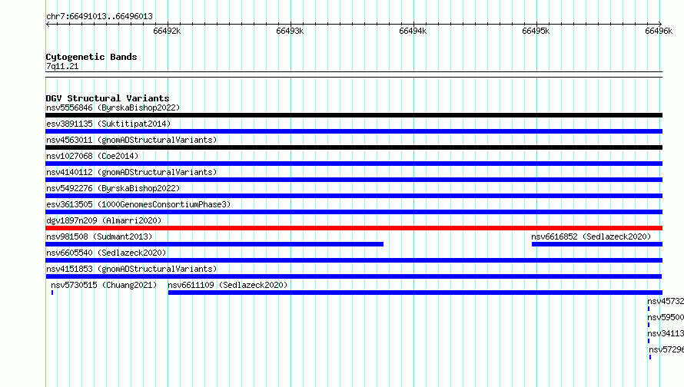The width and height of the screenshot is (684, 387).
Task: Click the 66493k ruler tick label
Action: coord(290,31)
